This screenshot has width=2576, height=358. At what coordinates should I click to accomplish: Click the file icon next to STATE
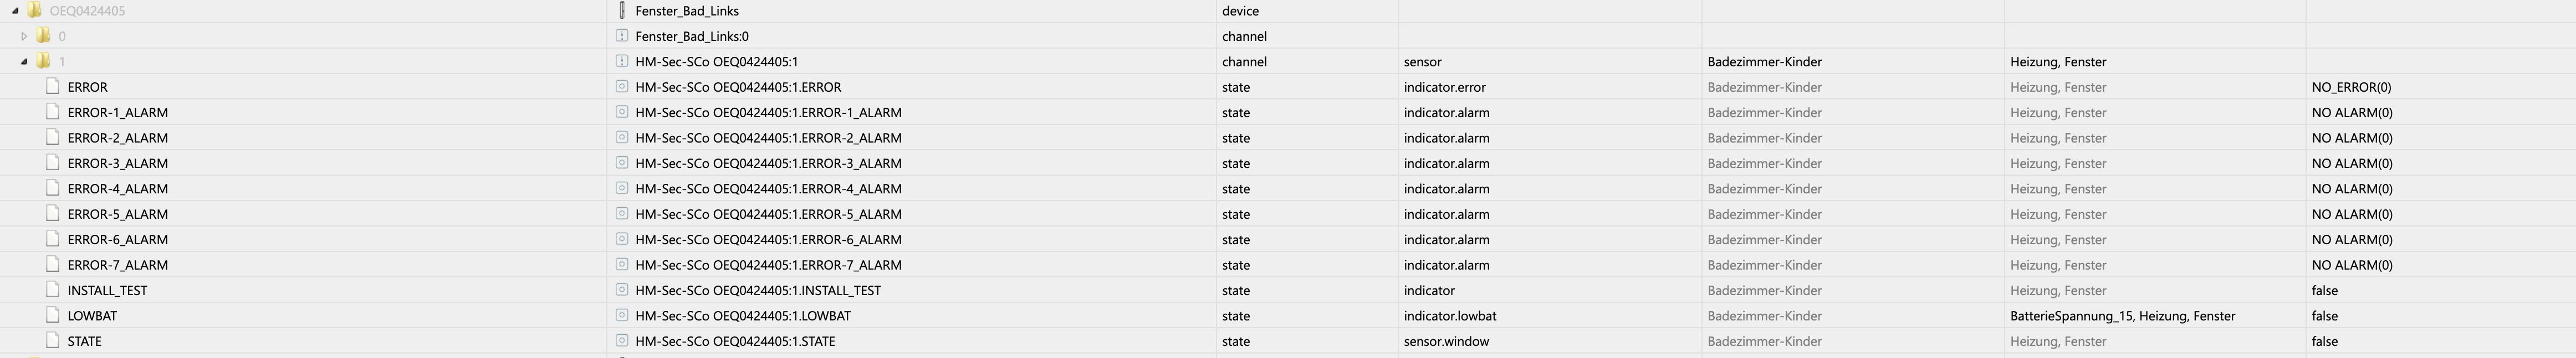pyautogui.click(x=54, y=341)
